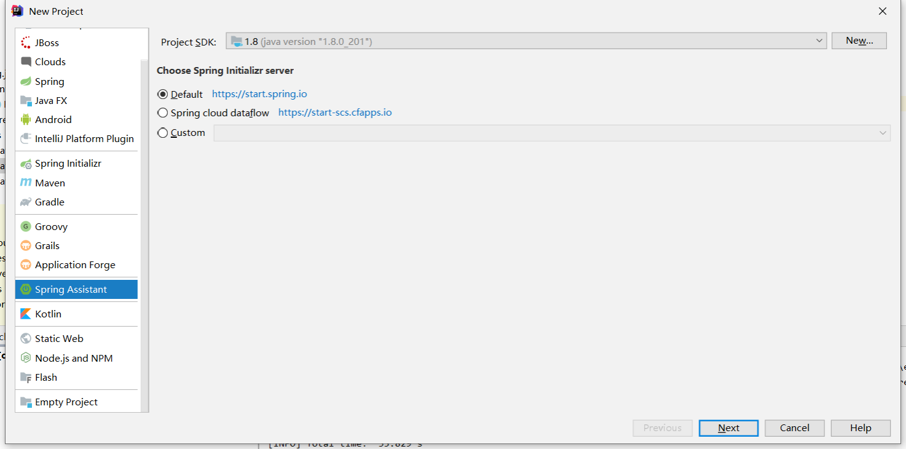Choose Empty Project type

coord(76,402)
